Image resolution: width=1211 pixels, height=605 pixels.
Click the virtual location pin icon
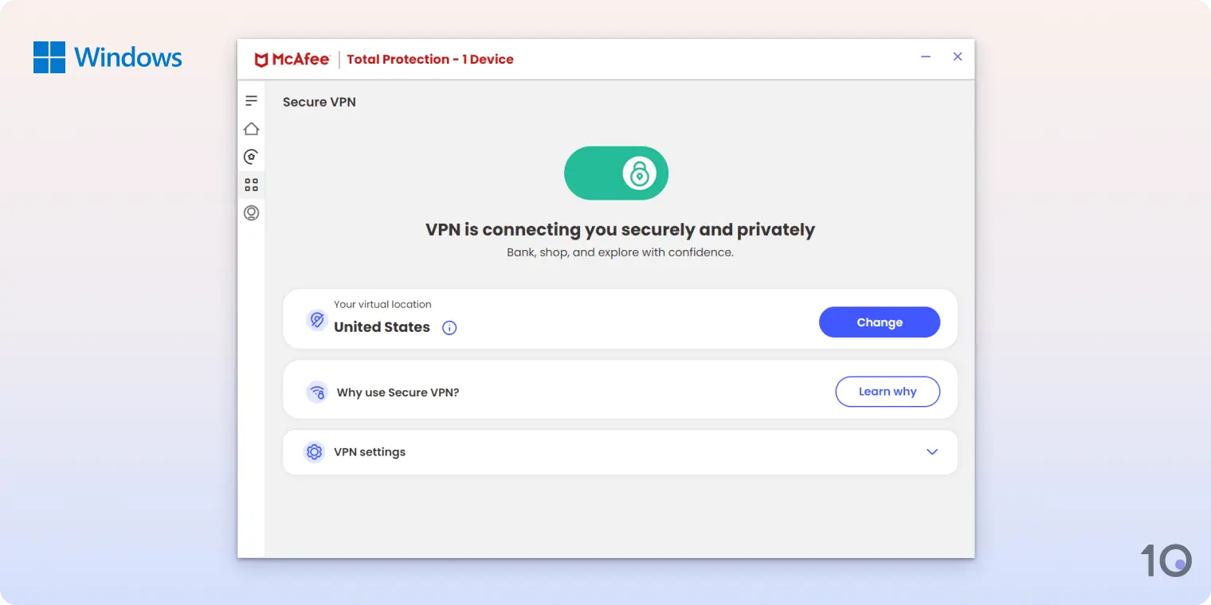[x=317, y=319]
